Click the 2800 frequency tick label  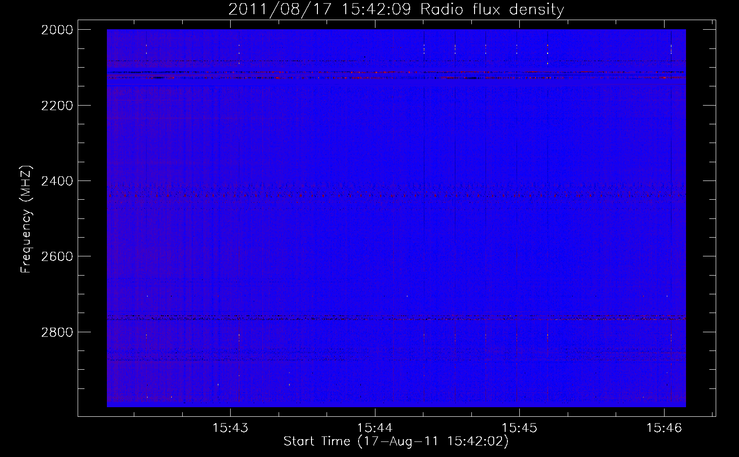(x=57, y=332)
